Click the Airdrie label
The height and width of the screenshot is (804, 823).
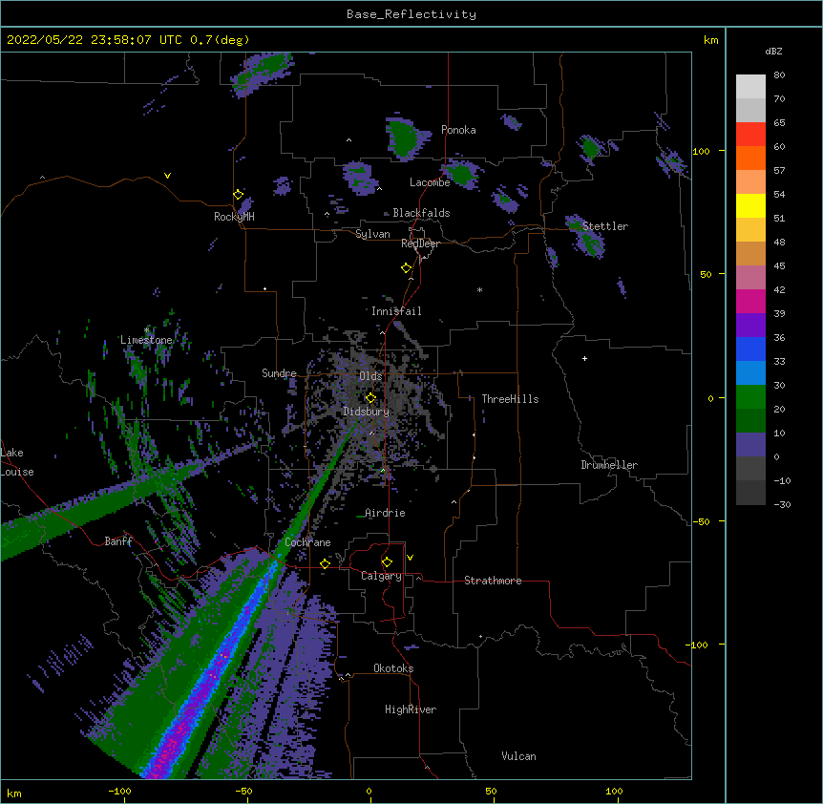[385, 513]
